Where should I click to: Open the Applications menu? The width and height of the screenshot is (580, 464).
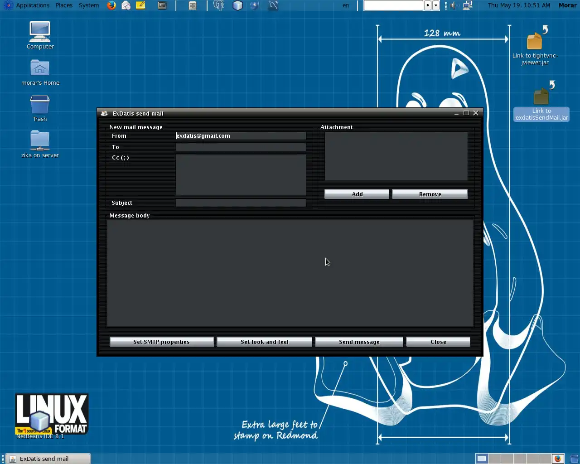point(33,5)
